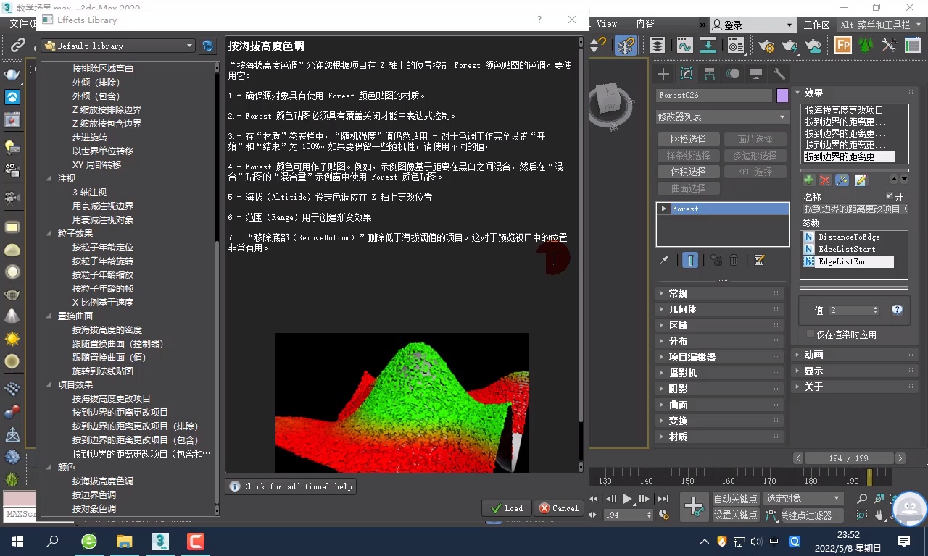
Task: Delete selected effect using red X icon
Action: 825,180
